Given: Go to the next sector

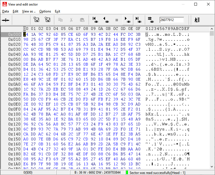Looking at the screenshot, I should 128,20.
